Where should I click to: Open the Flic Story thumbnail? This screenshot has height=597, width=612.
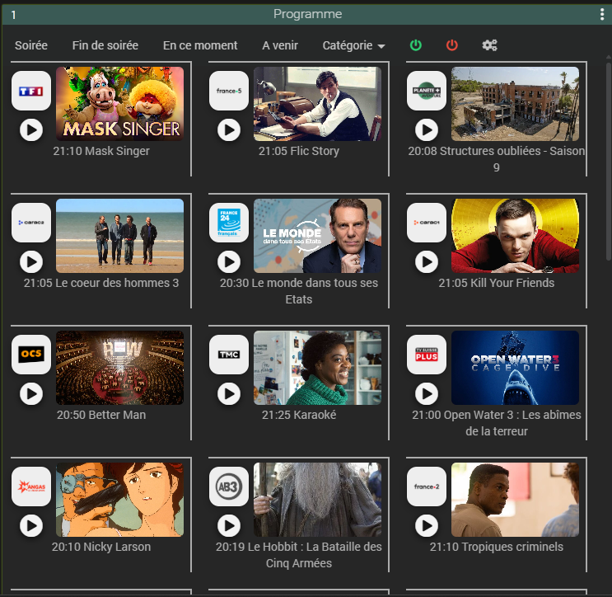[x=317, y=104]
